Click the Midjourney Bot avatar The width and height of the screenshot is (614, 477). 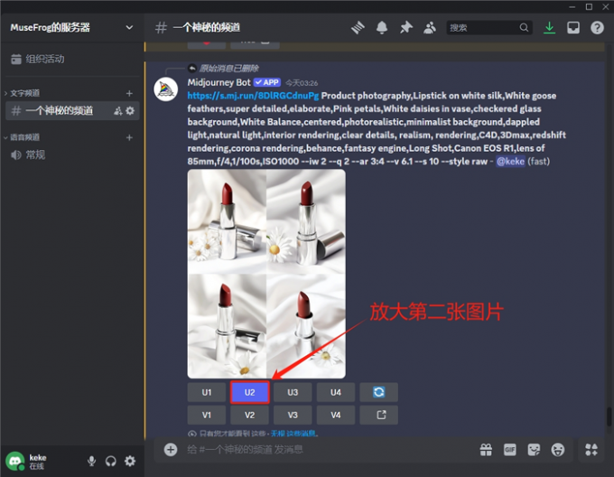click(x=166, y=89)
